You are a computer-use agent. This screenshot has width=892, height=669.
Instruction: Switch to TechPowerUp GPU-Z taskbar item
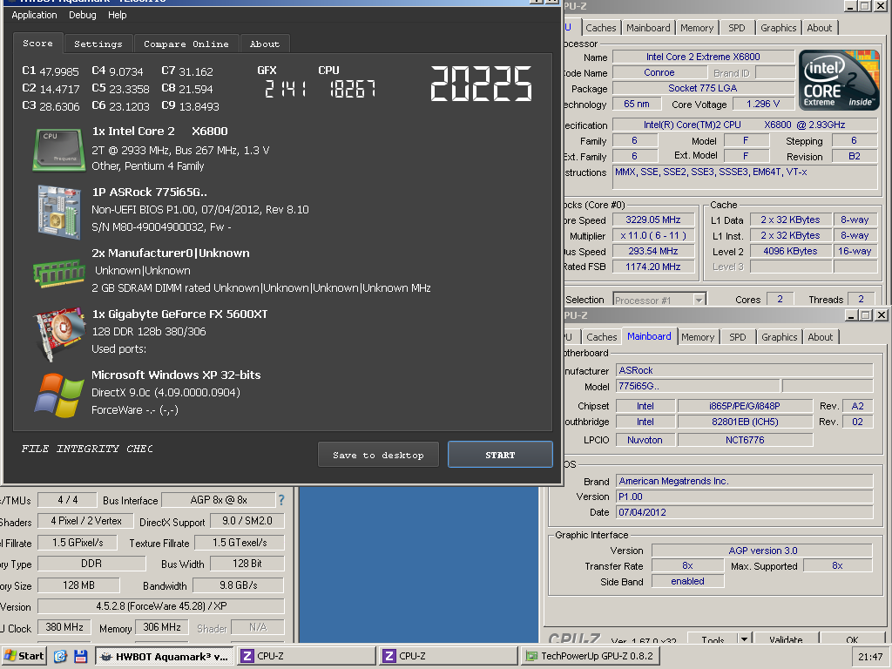click(x=591, y=656)
